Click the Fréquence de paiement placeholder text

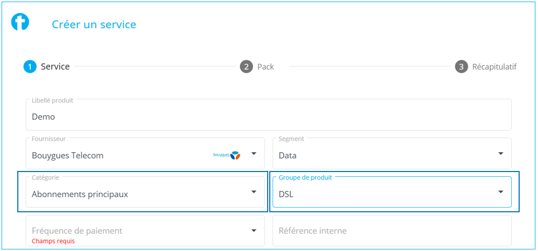pos(77,231)
